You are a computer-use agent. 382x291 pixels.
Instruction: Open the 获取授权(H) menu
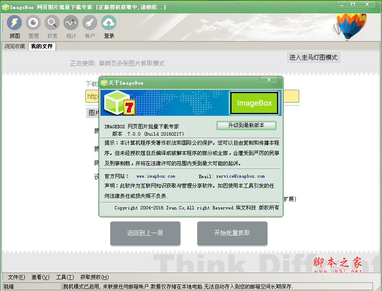pos(94,277)
